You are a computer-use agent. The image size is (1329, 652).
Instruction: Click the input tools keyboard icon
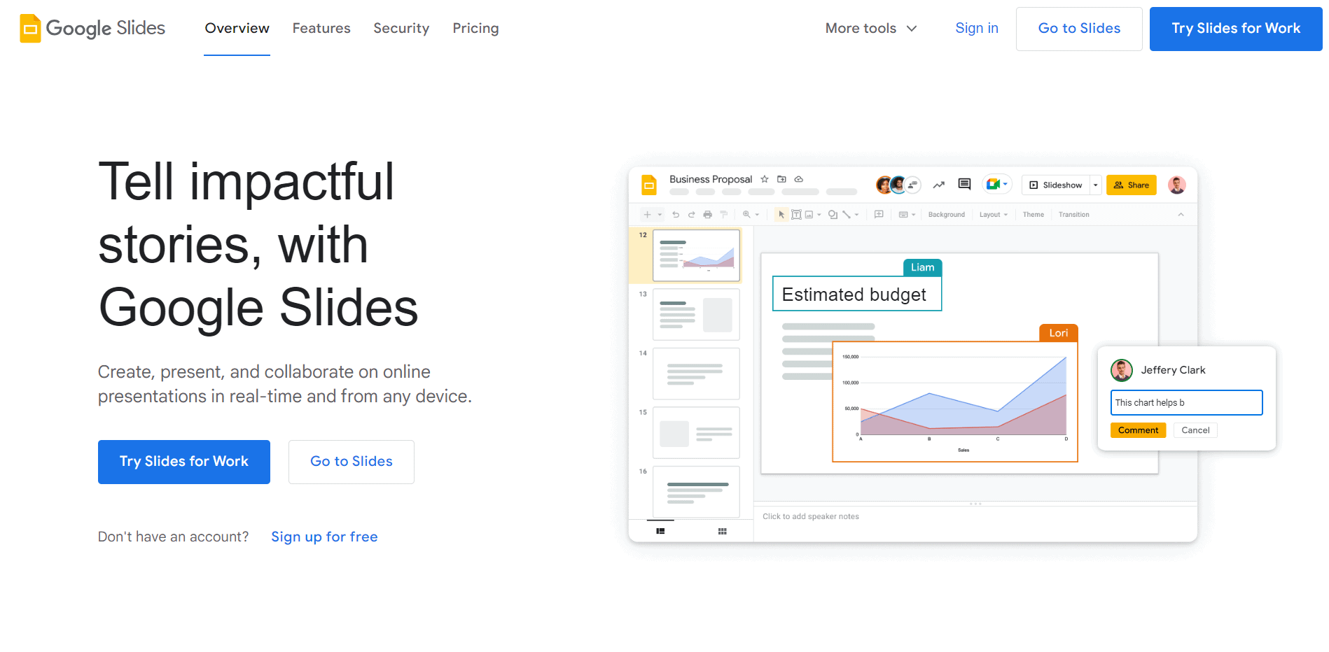(903, 215)
